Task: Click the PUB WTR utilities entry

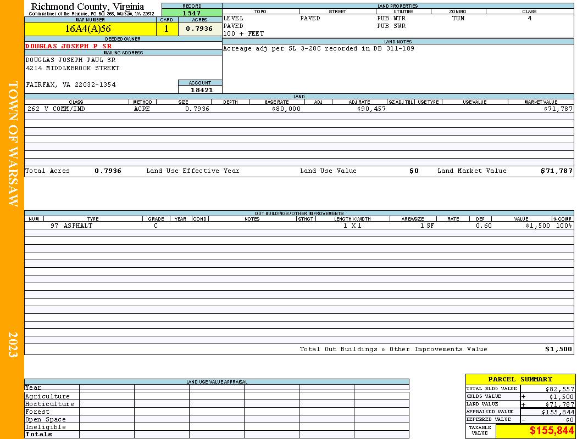Action: coord(391,18)
